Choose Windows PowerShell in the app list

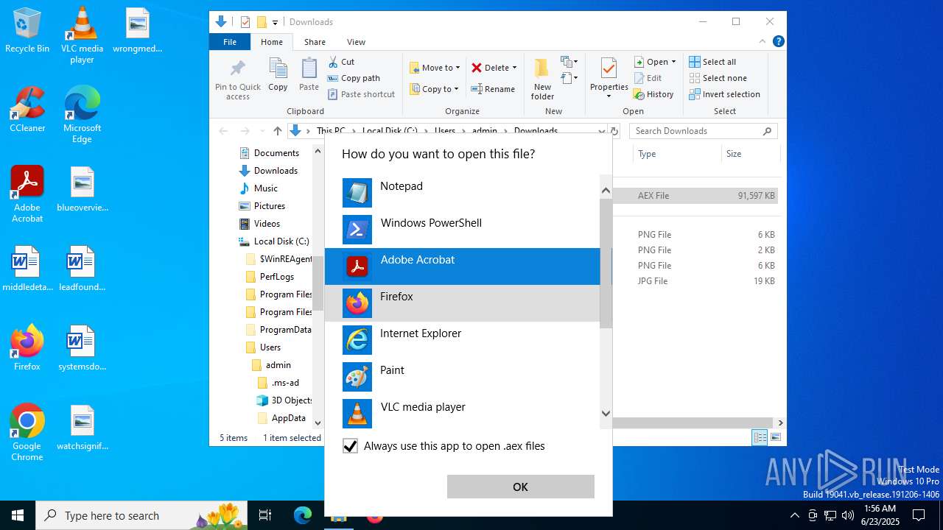point(462,230)
